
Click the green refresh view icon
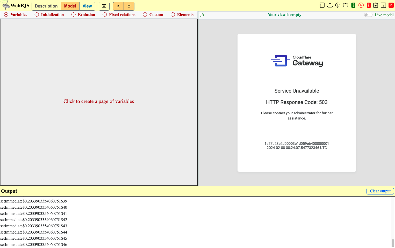(x=202, y=15)
